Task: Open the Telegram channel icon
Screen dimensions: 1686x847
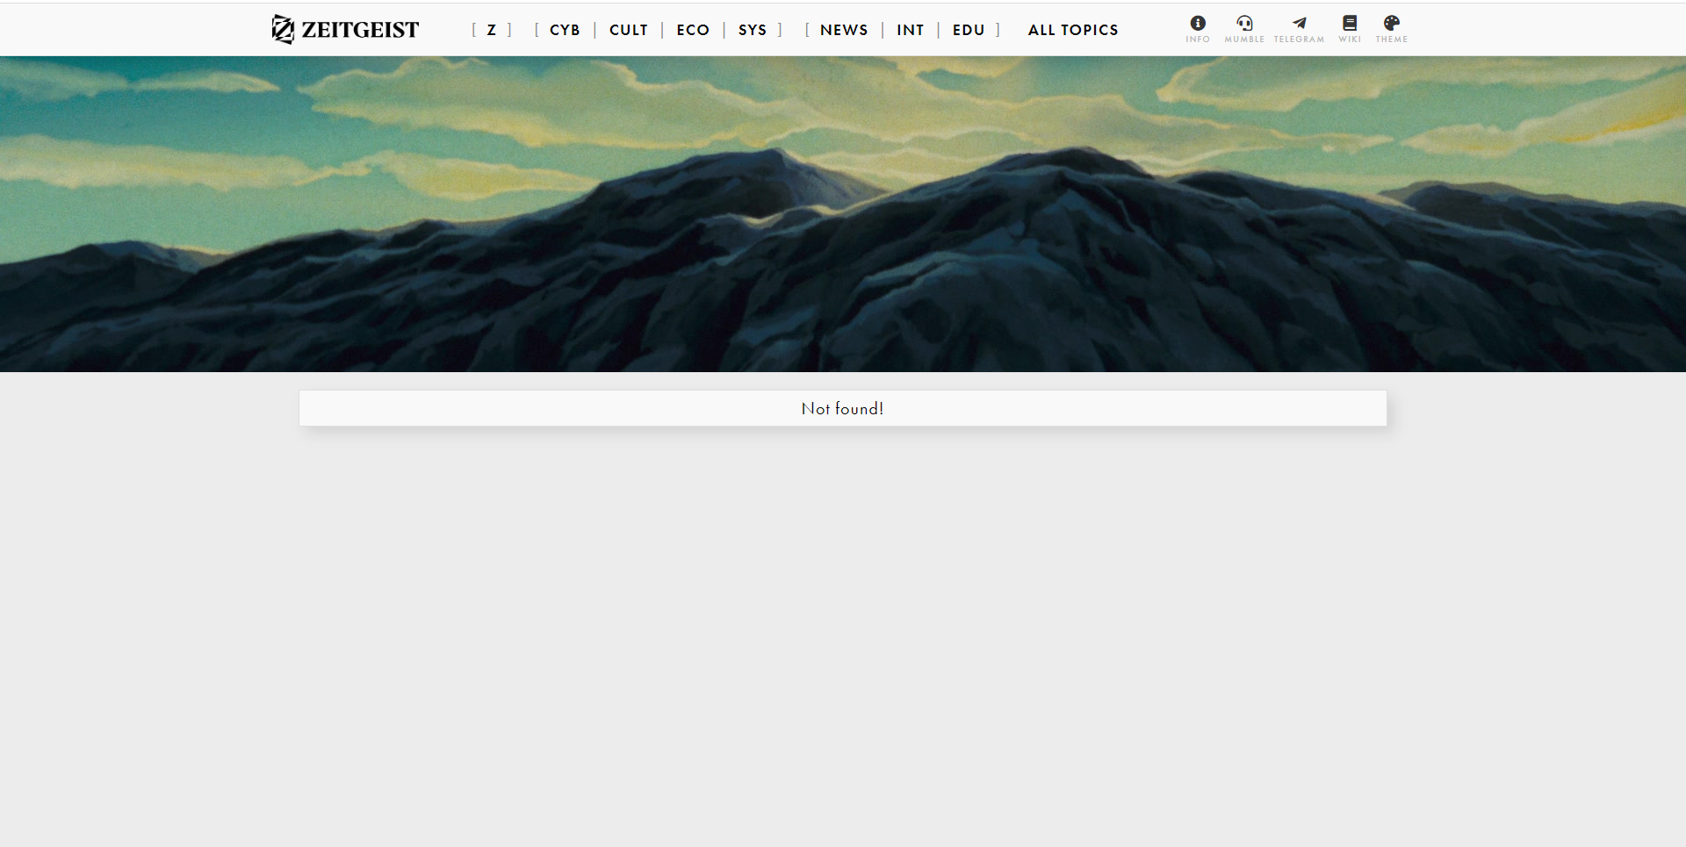Action: click(x=1299, y=23)
